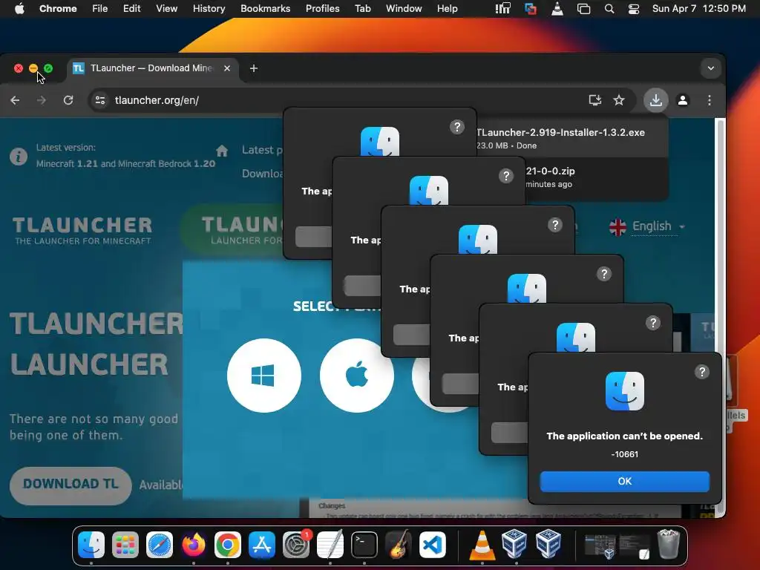Open the Window menu
The height and width of the screenshot is (570, 760).
[404, 9]
